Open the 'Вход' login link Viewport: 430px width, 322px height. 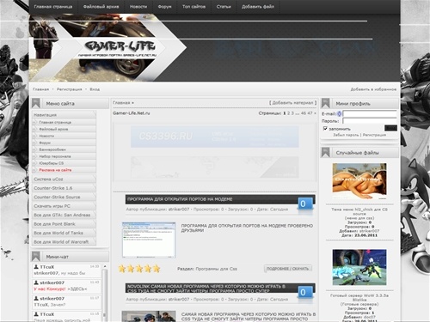tap(95, 89)
